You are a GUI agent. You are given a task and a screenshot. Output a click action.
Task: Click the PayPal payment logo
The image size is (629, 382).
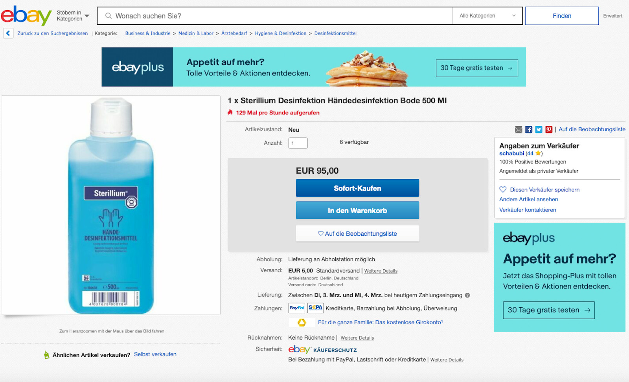tap(296, 308)
